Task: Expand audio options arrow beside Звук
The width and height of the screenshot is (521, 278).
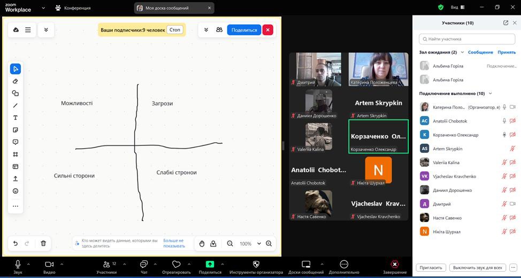Action: point(28,264)
